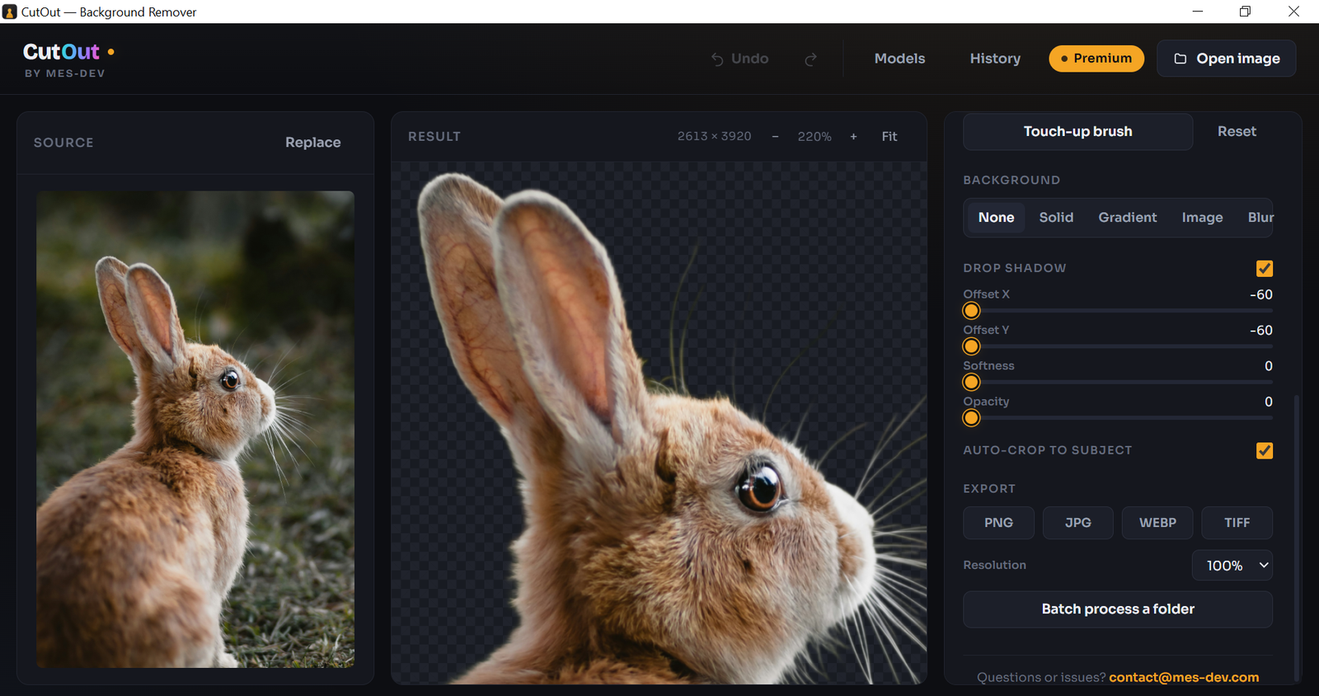
Task: Click the Premium badge button
Action: tap(1096, 59)
